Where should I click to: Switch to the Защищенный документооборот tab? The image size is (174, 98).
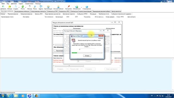(x=101, y=11)
